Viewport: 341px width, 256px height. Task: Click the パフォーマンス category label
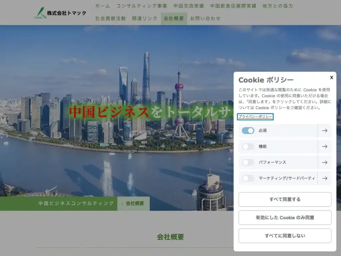[x=272, y=162]
